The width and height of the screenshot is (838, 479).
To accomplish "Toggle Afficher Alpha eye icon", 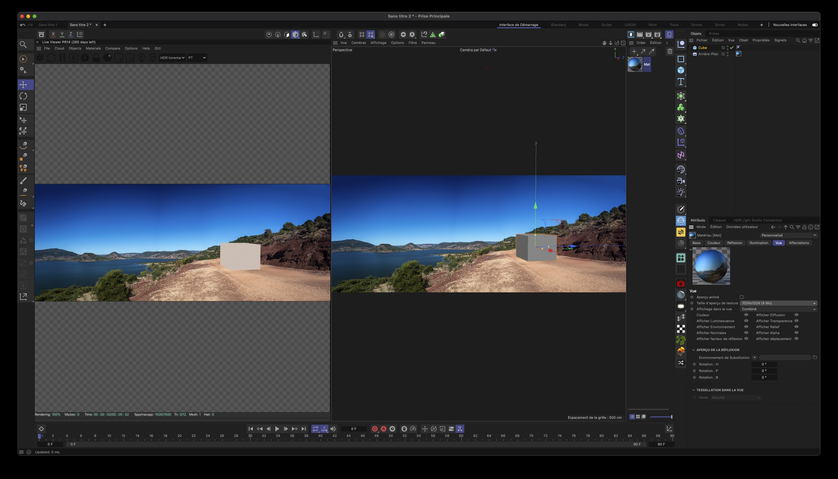I will click(x=796, y=333).
